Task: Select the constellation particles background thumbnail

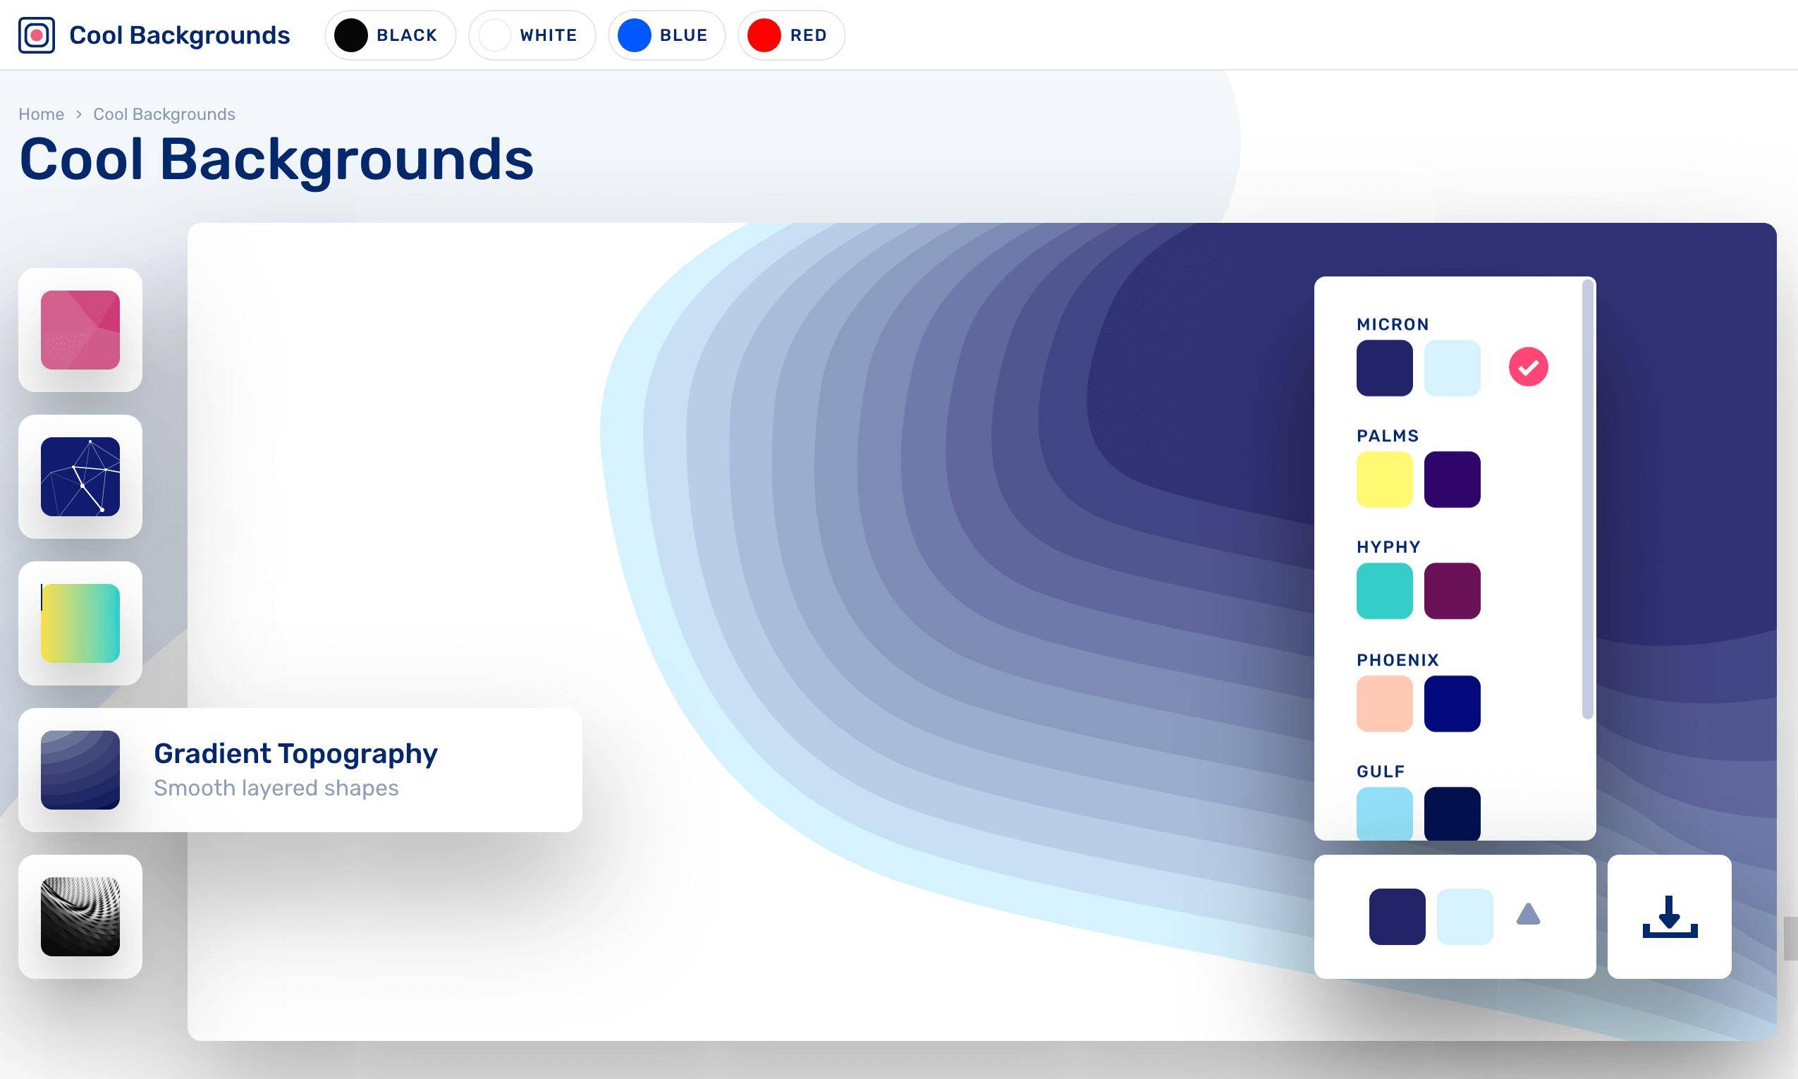Action: (x=80, y=477)
